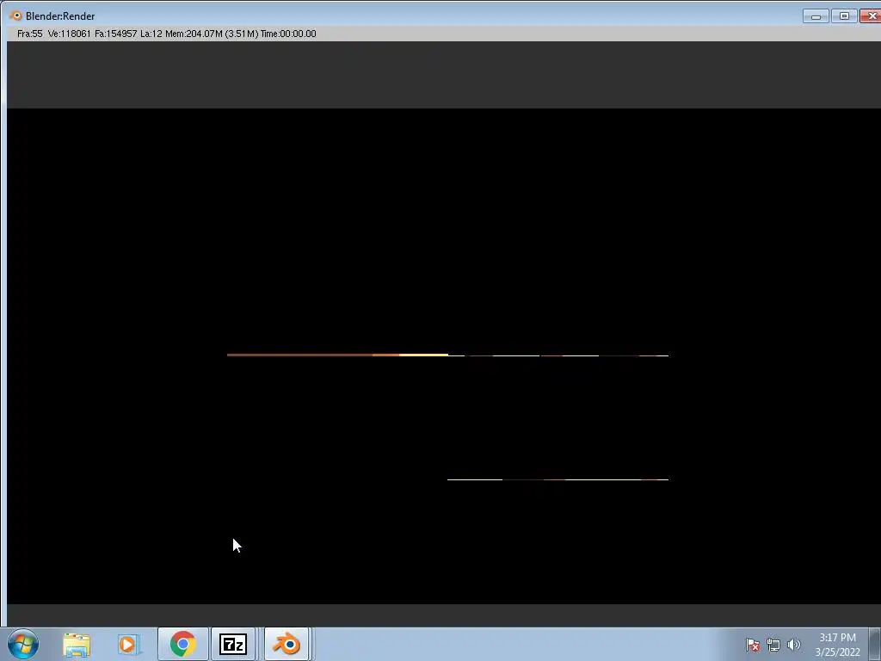
Task: Click the Fa:154957 face count
Action: coord(116,34)
